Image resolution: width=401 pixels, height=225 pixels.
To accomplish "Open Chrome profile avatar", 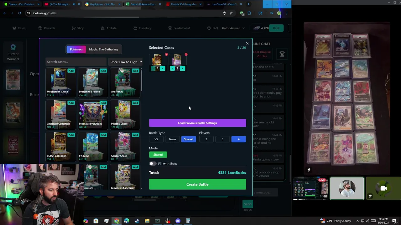I will [279, 13].
